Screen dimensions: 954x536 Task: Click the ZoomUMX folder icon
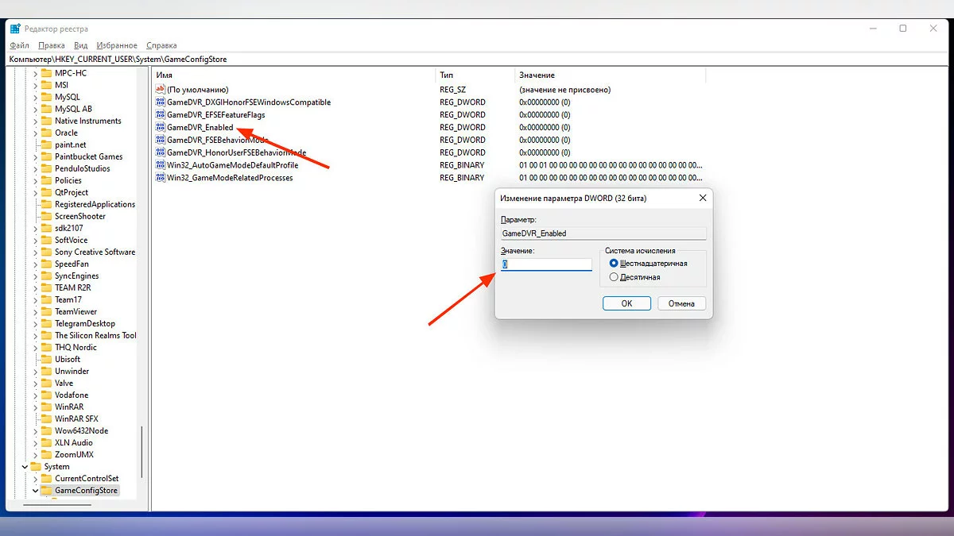click(46, 454)
